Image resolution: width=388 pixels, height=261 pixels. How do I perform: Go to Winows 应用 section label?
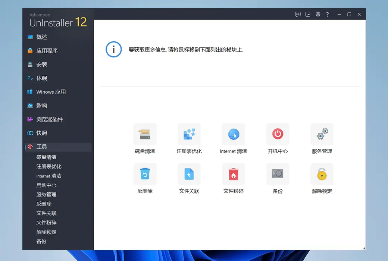click(x=51, y=92)
